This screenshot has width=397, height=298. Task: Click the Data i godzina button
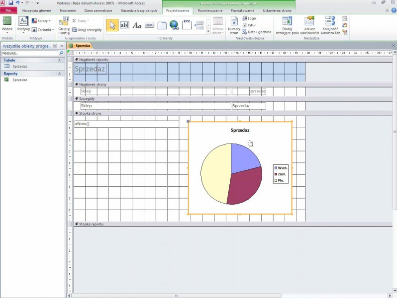click(x=256, y=32)
